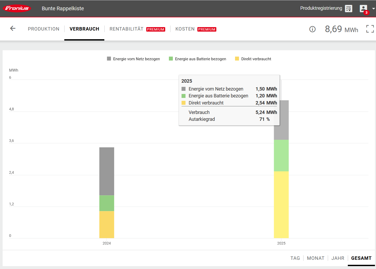Switch to the Produktion tab
Screen dimensions: 376x269
(44, 29)
